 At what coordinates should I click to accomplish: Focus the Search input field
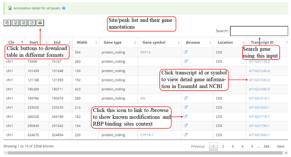click(259, 31)
